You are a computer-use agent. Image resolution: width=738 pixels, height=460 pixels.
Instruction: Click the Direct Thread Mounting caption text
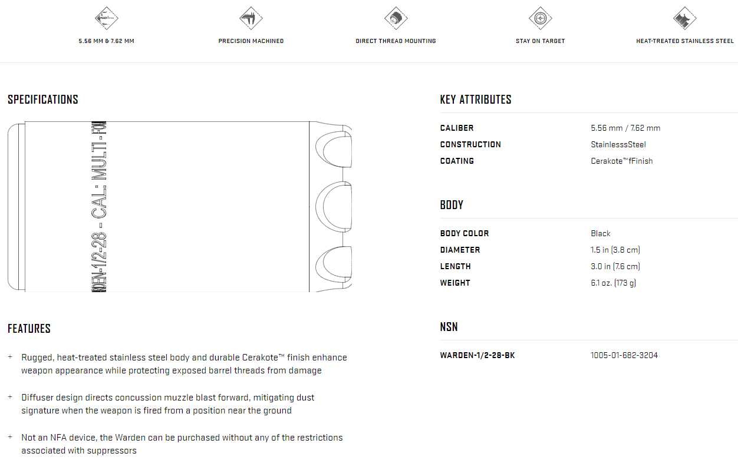[396, 41]
